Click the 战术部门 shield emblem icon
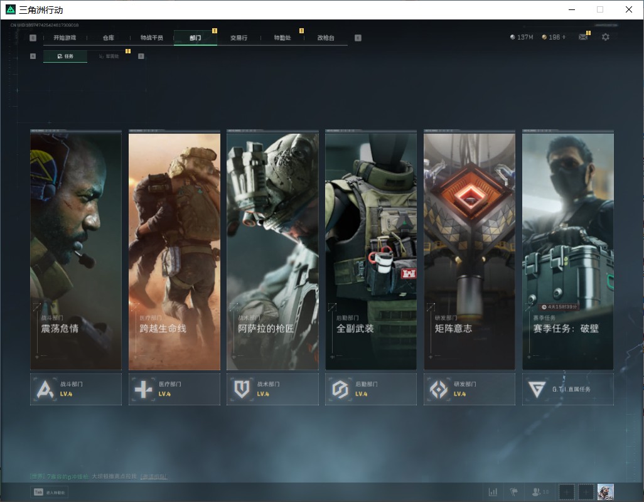This screenshot has width=644, height=502. [x=242, y=389]
